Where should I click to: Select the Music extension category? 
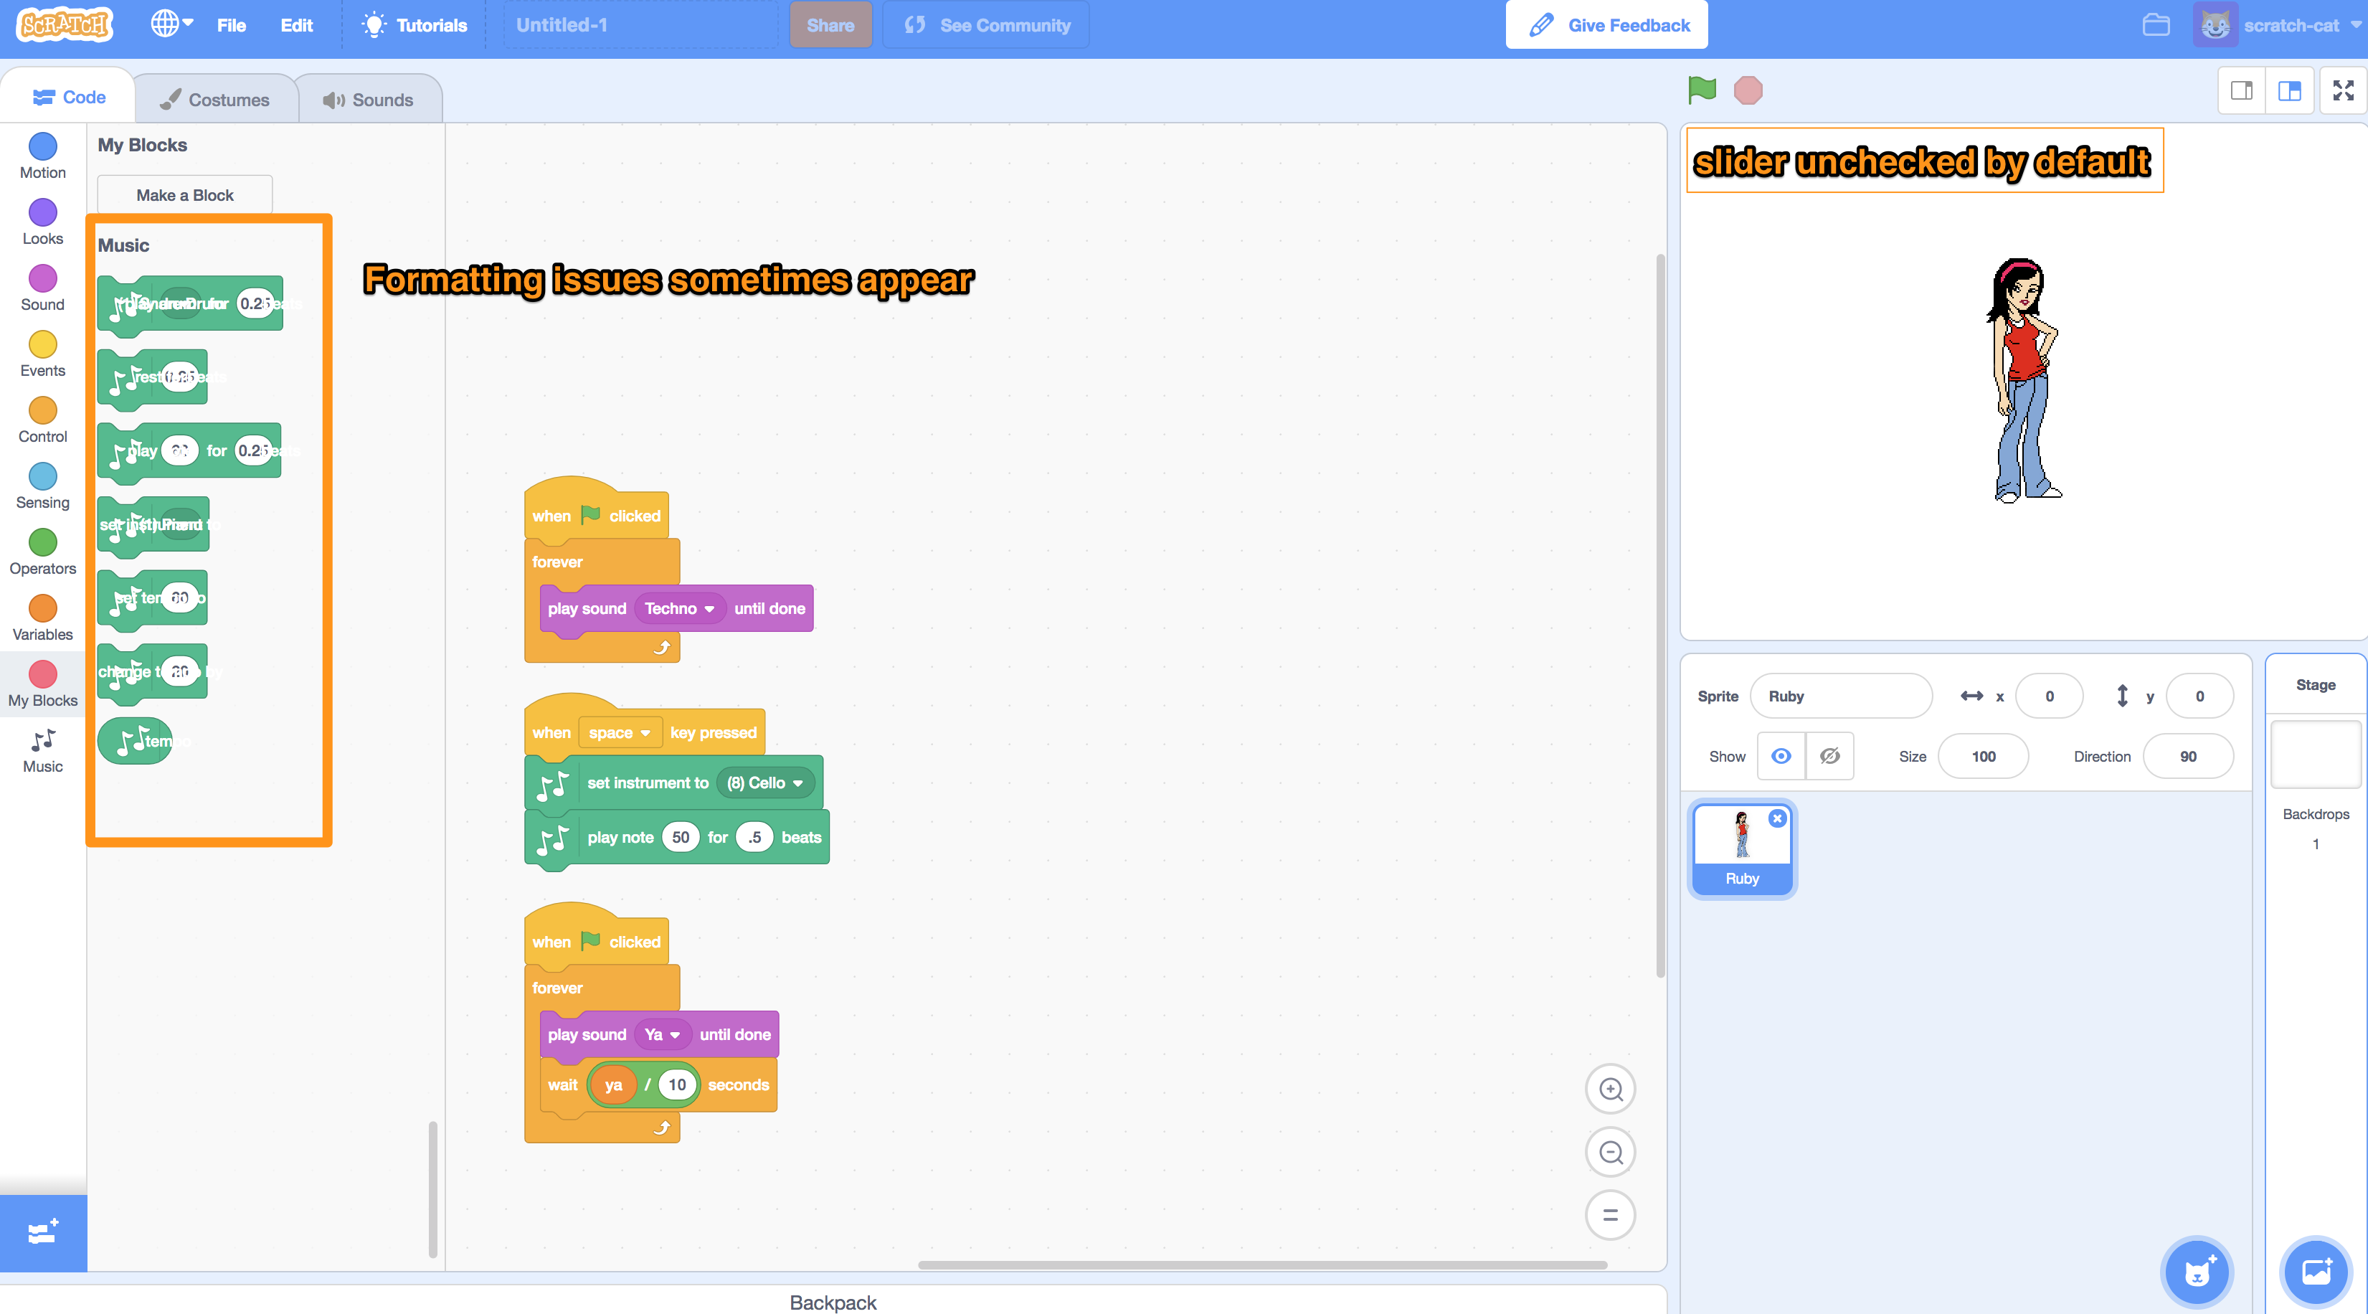(42, 751)
